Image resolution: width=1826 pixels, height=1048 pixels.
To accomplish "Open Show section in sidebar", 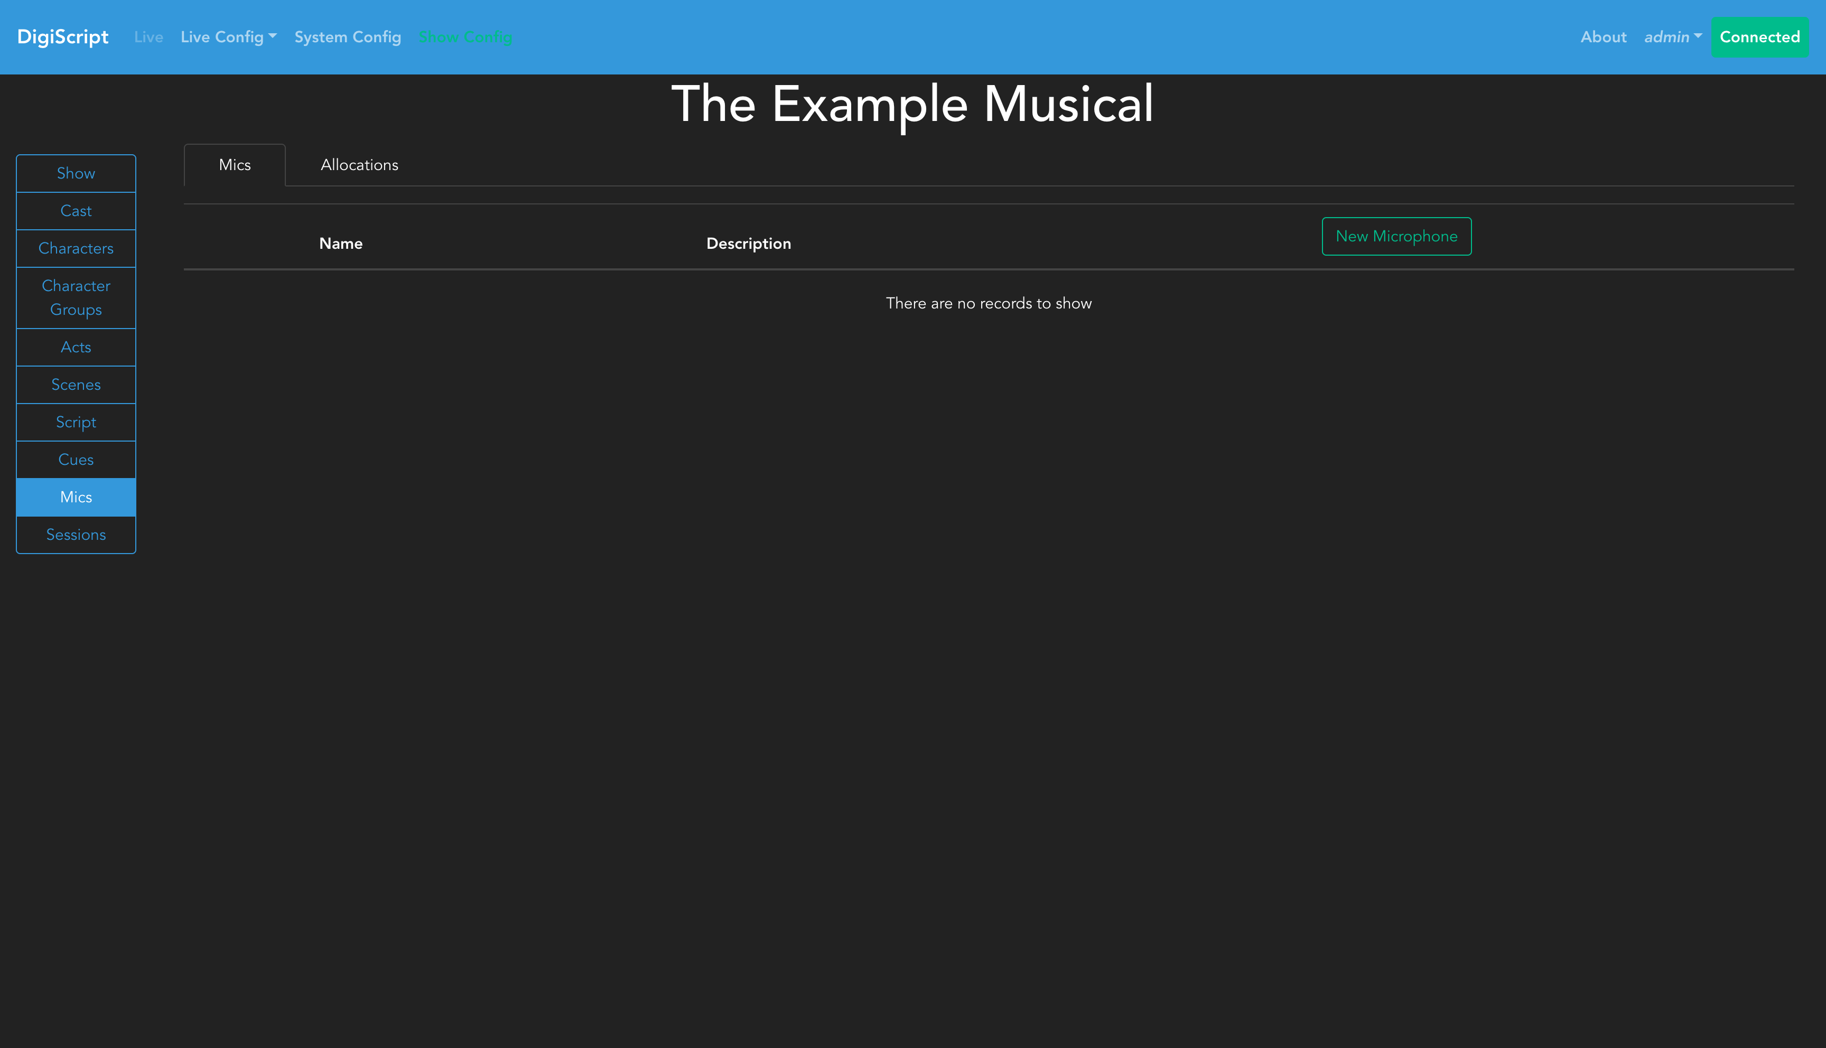I will [76, 173].
